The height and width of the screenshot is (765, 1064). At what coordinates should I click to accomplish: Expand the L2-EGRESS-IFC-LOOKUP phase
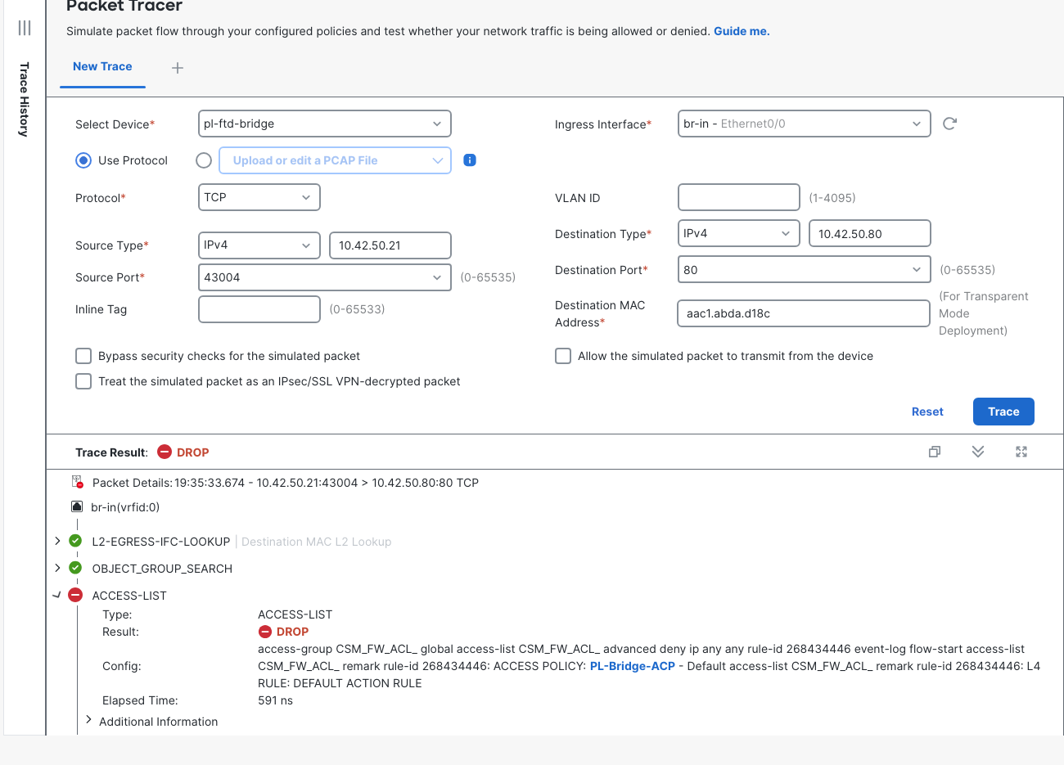coord(57,541)
